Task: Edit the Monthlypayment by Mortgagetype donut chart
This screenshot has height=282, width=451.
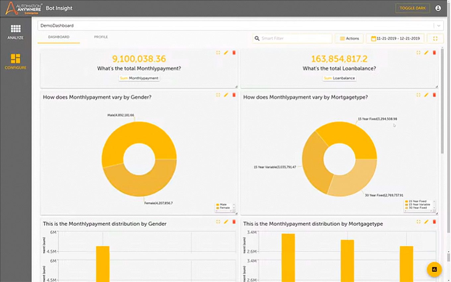Action: click(426, 95)
